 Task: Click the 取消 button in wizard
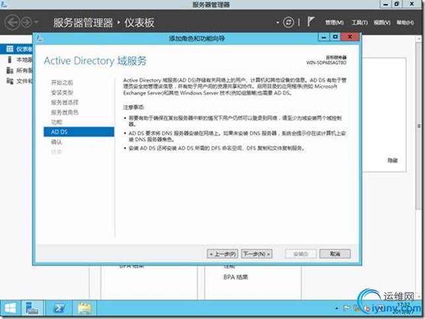pos(335,254)
